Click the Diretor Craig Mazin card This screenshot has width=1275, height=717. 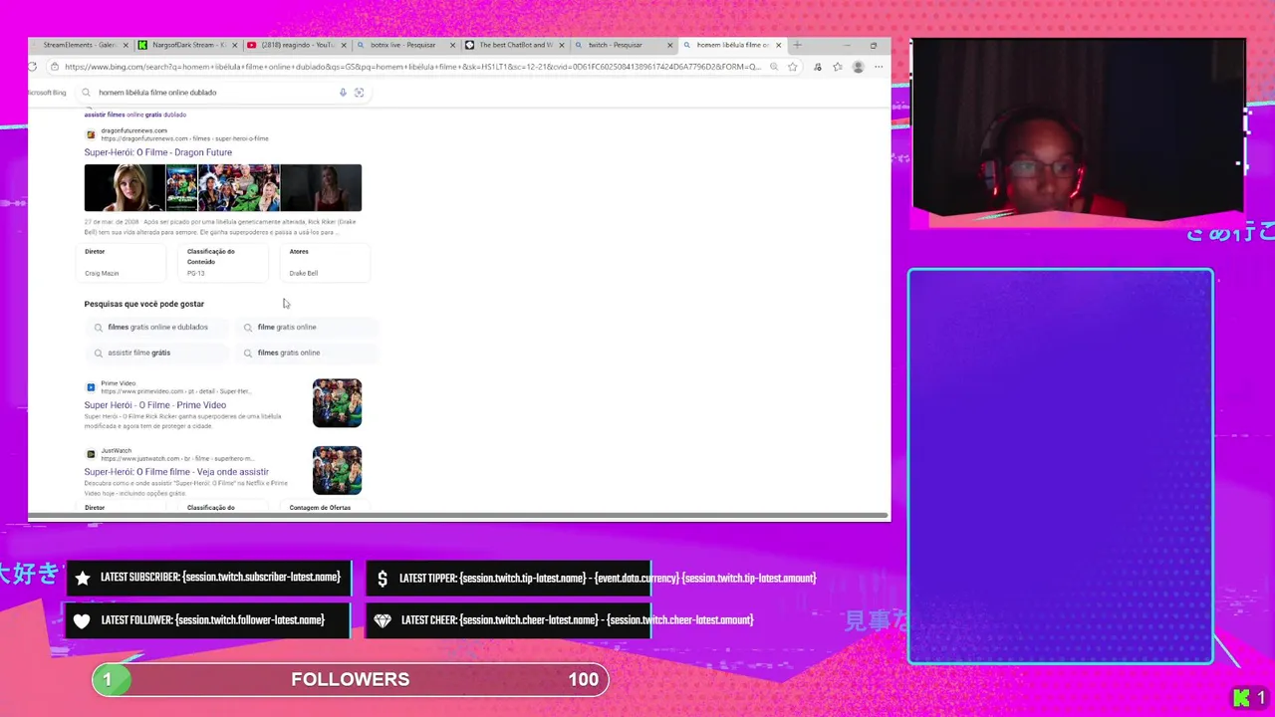[x=124, y=262]
